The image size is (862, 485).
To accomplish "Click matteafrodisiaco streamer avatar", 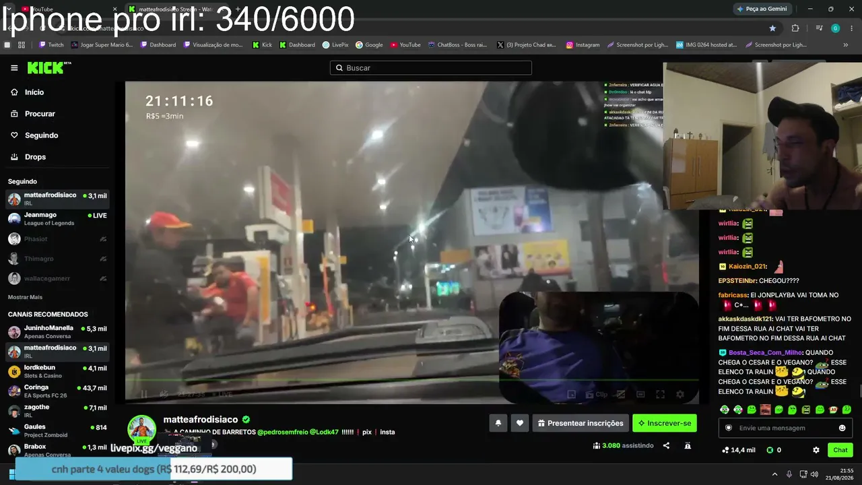I will (x=142, y=430).
